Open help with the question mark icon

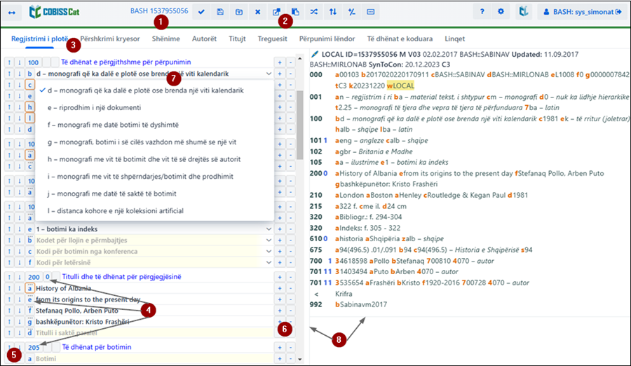tap(482, 12)
